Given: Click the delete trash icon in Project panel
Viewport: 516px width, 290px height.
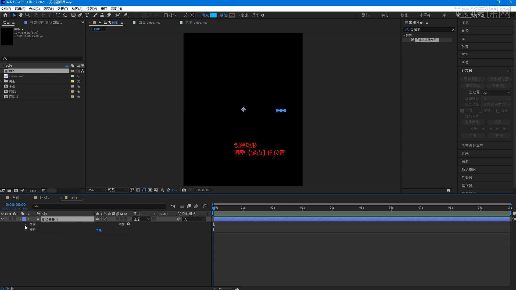Looking at the screenshot, I should coord(43,191).
